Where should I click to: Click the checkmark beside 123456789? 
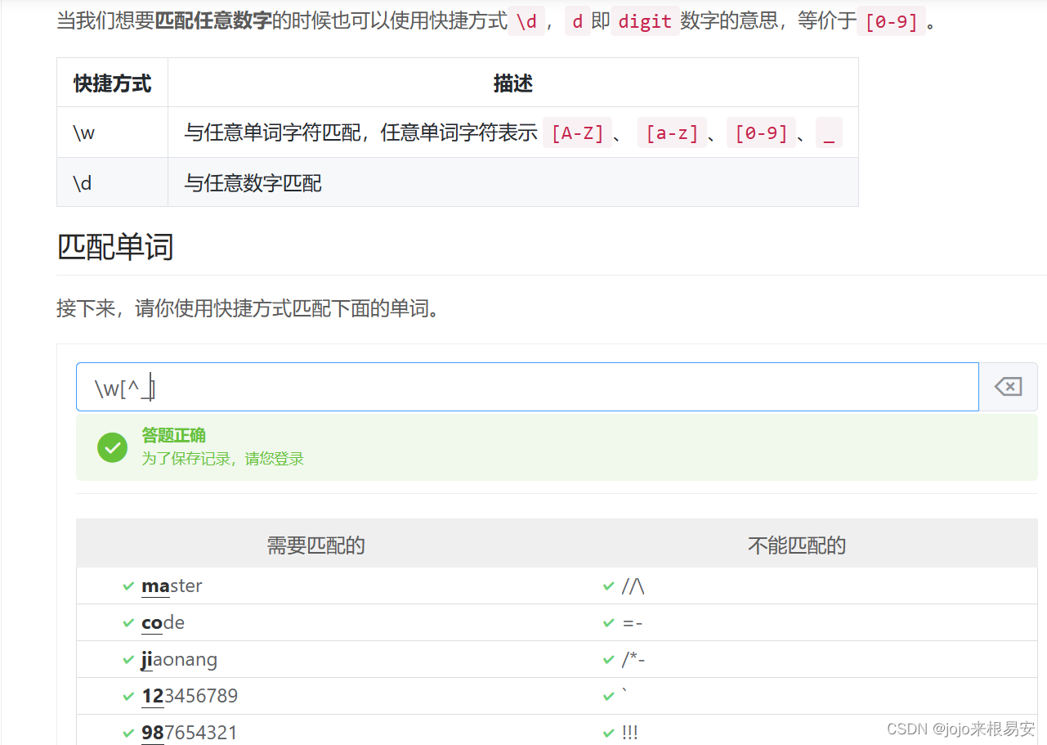click(128, 697)
